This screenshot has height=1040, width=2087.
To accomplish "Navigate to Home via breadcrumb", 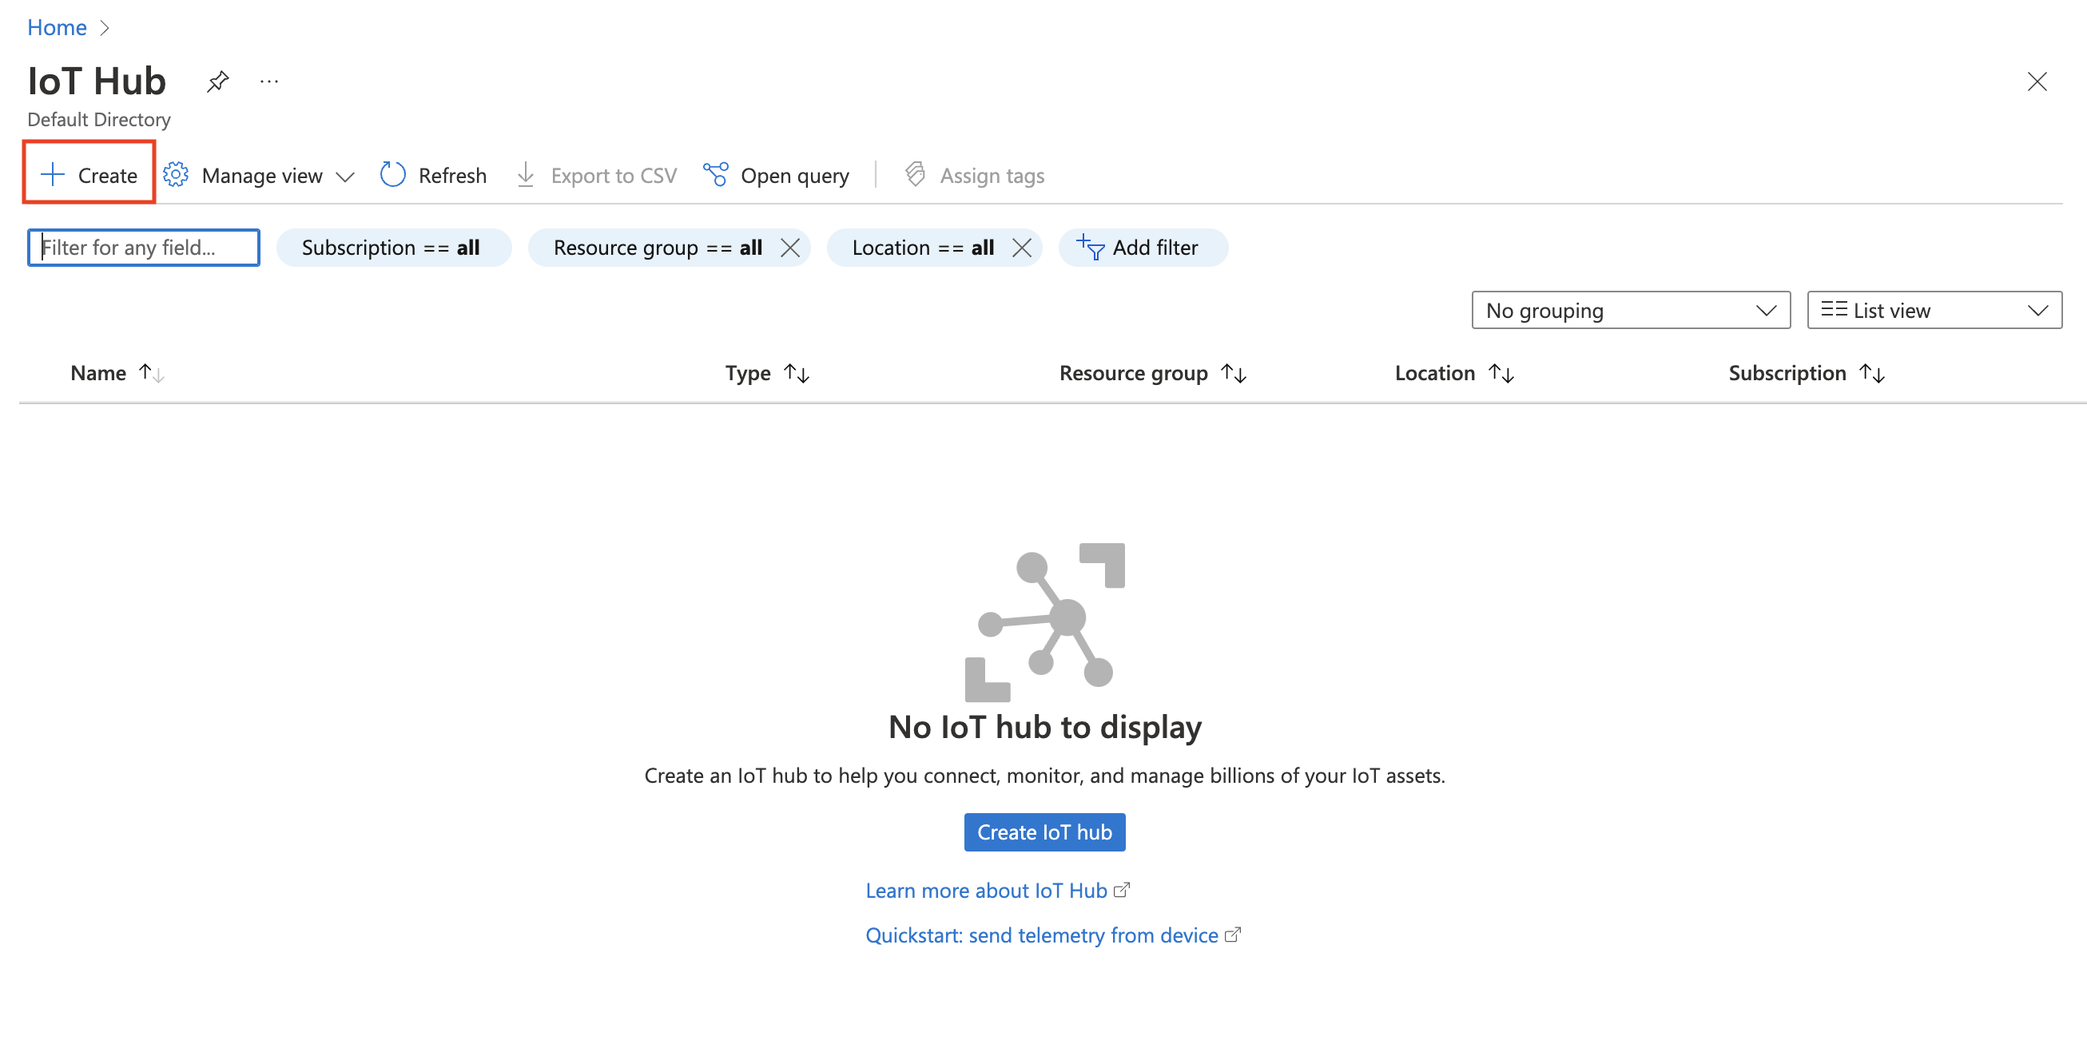I will [x=56, y=26].
